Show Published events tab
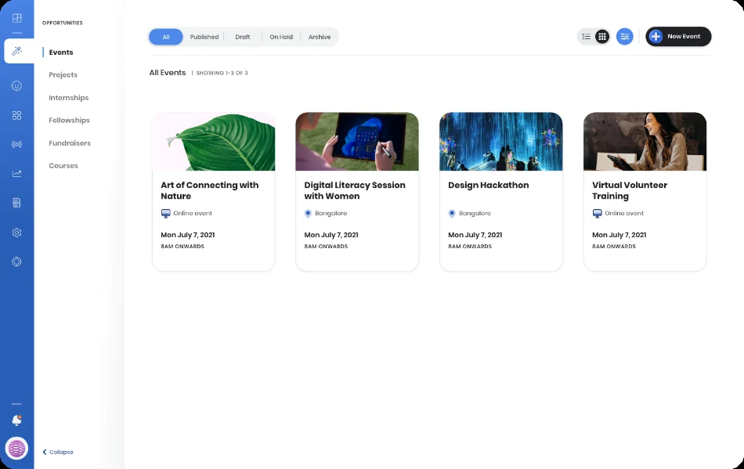Screen dimensions: 744x469 204,37
